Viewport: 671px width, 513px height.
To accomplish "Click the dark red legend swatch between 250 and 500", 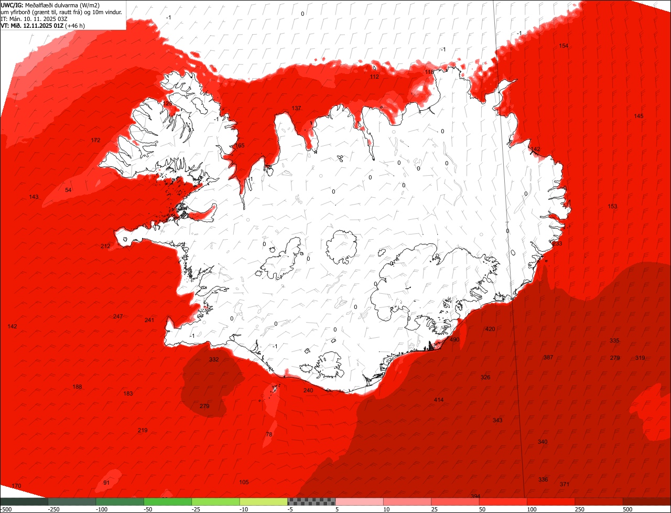I will click(x=599, y=501).
